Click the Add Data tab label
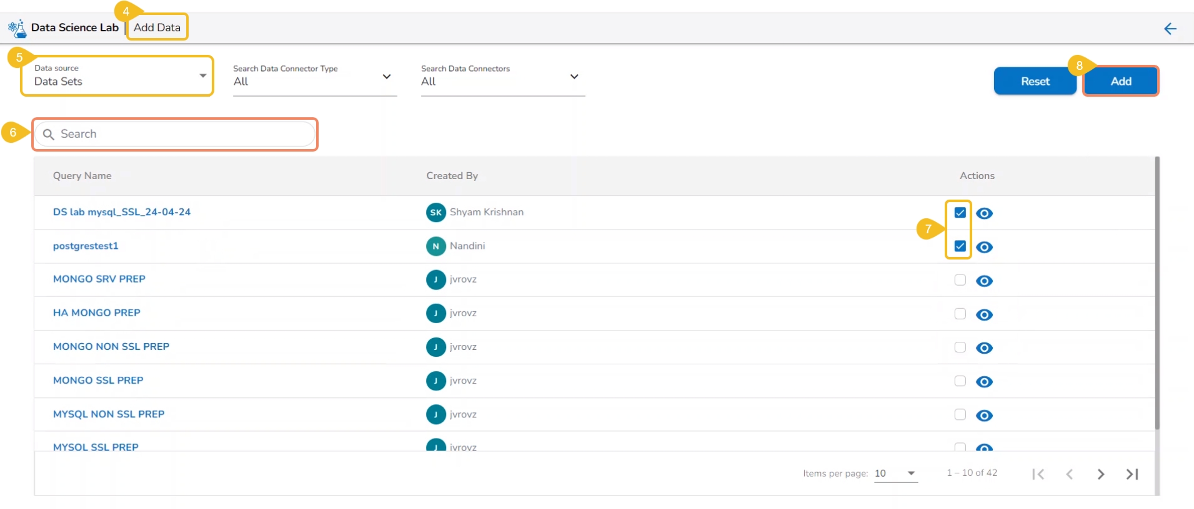This screenshot has width=1194, height=509. tap(157, 27)
